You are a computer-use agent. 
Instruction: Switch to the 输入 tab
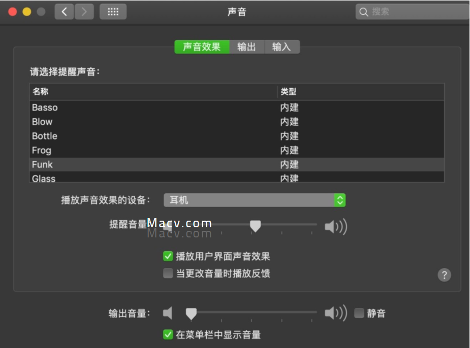pos(282,47)
